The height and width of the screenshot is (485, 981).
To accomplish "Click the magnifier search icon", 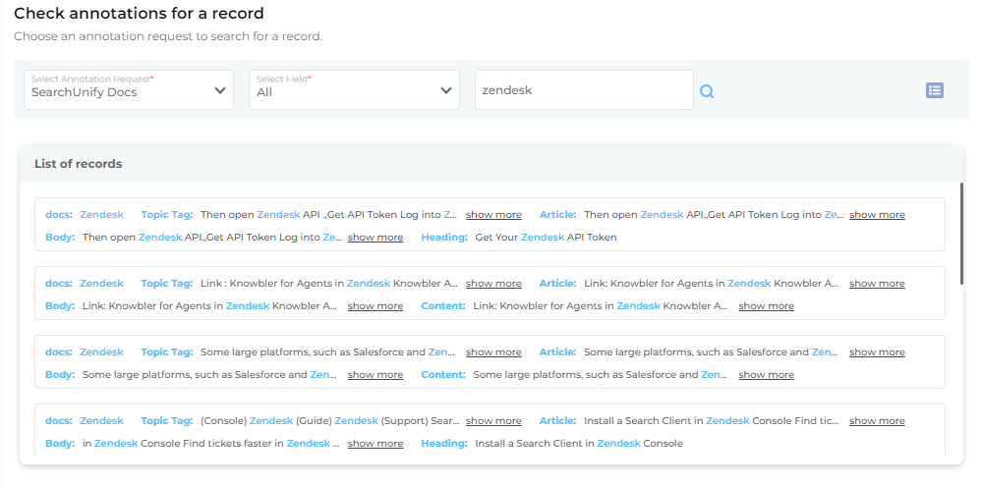I will (707, 92).
